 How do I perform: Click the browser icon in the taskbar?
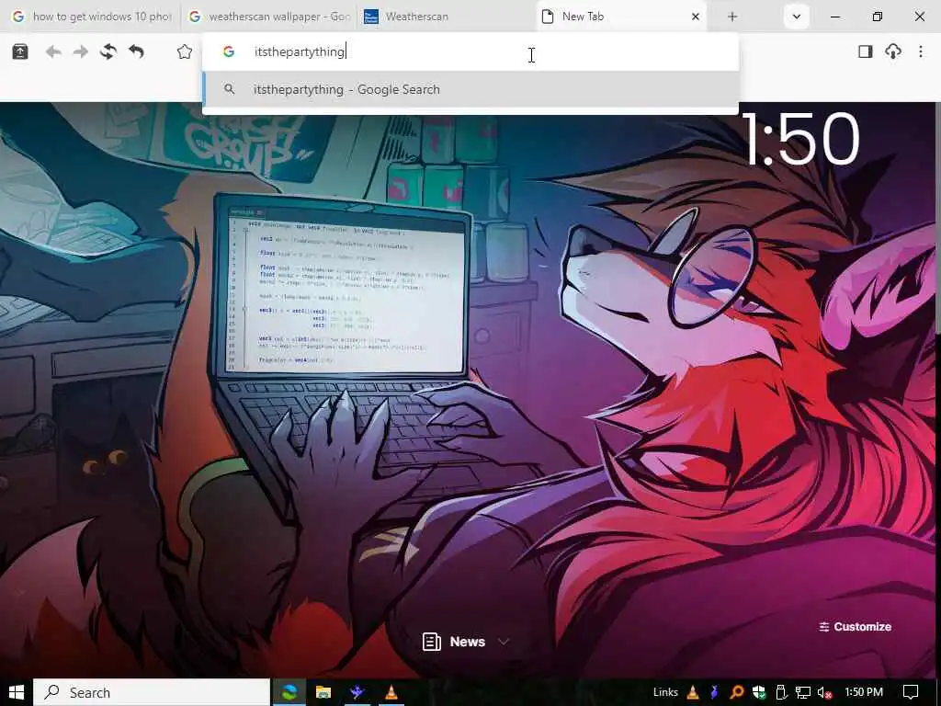click(x=289, y=692)
